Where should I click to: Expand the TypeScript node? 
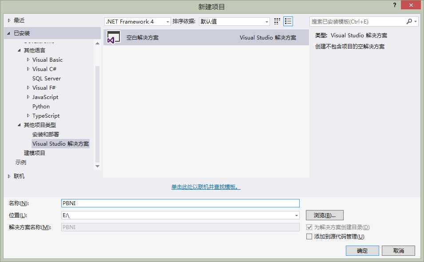28,116
